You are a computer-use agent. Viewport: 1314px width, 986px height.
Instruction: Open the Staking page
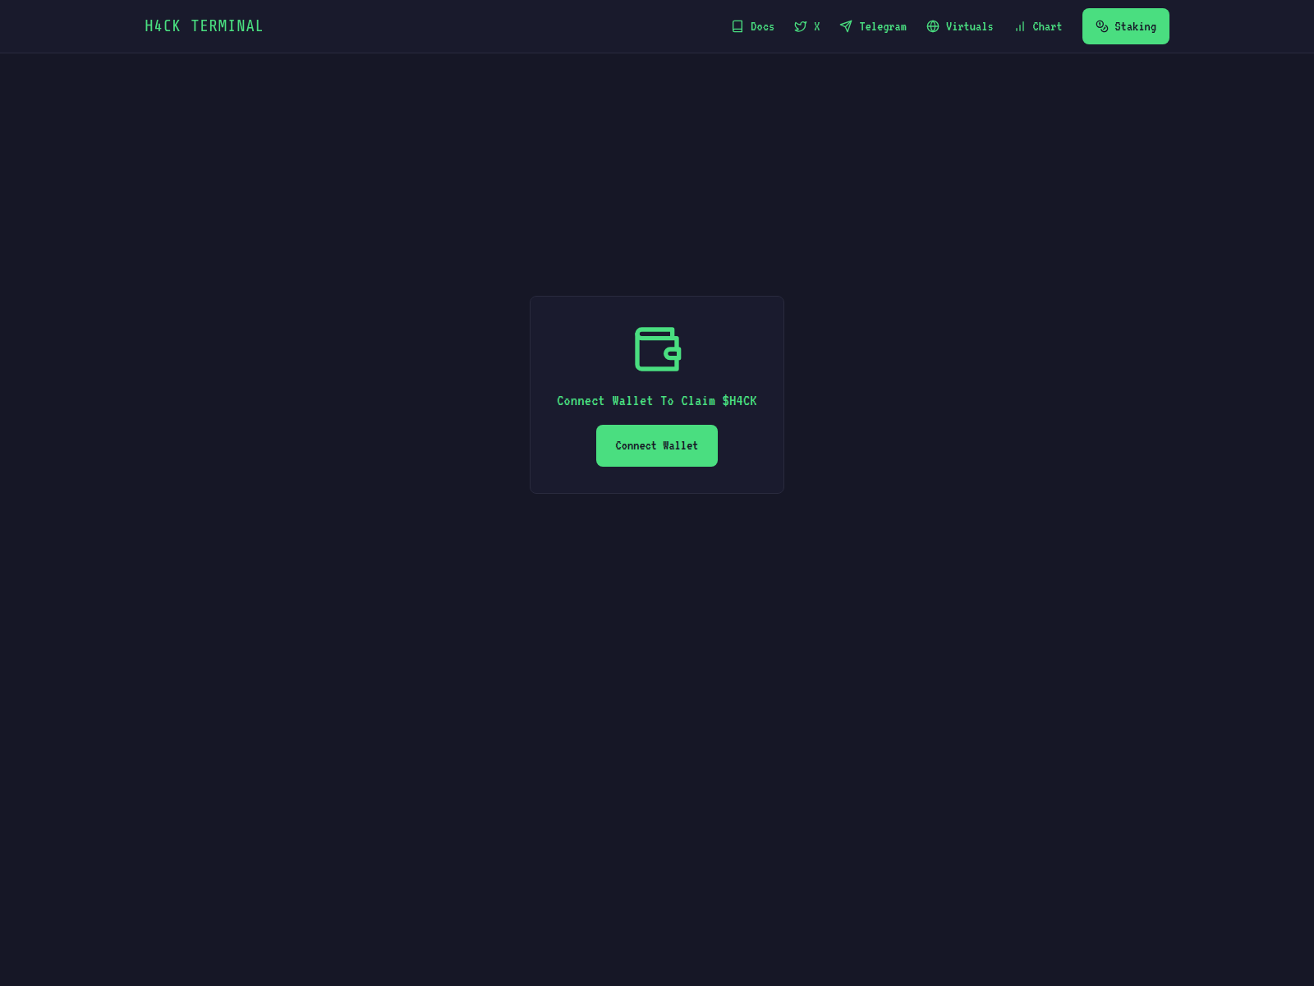(x=1126, y=26)
